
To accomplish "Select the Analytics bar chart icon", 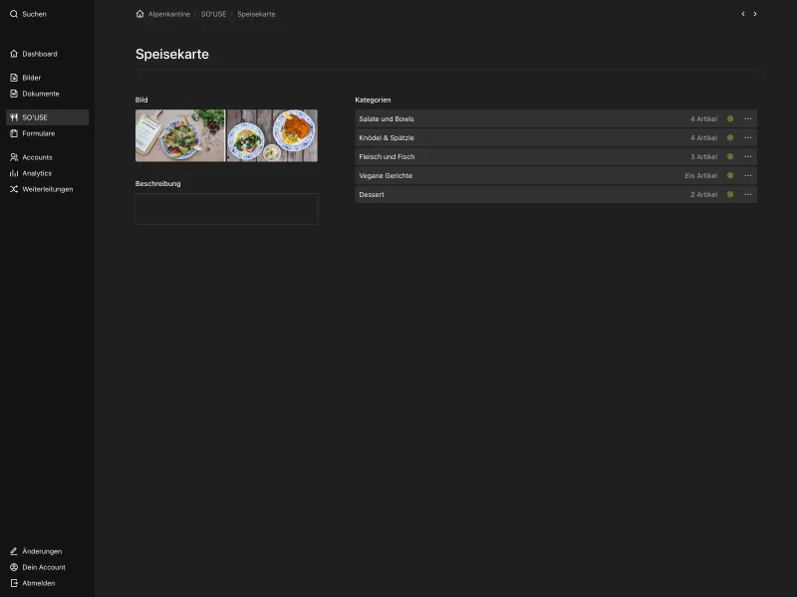I will (x=13, y=173).
